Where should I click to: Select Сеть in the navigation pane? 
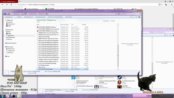8,56
